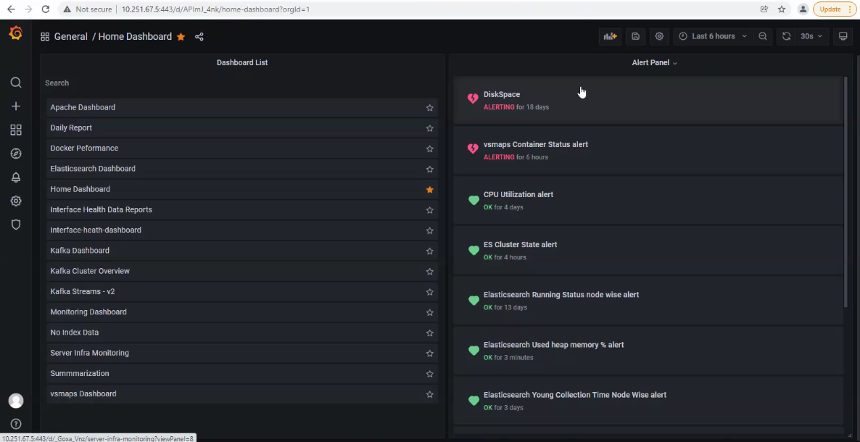The width and height of the screenshot is (860, 442).
Task: Open the Interface-heath-dashboard link
Action: point(96,230)
